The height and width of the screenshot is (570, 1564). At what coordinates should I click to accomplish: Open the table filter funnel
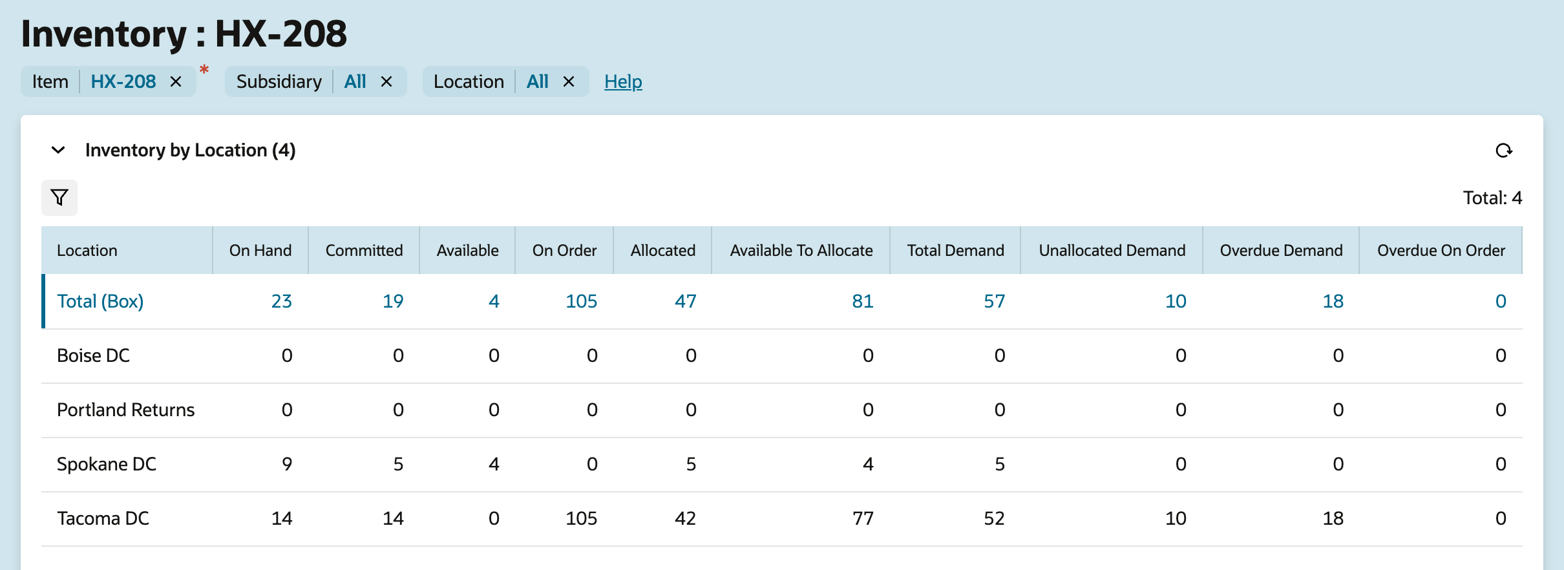click(59, 198)
